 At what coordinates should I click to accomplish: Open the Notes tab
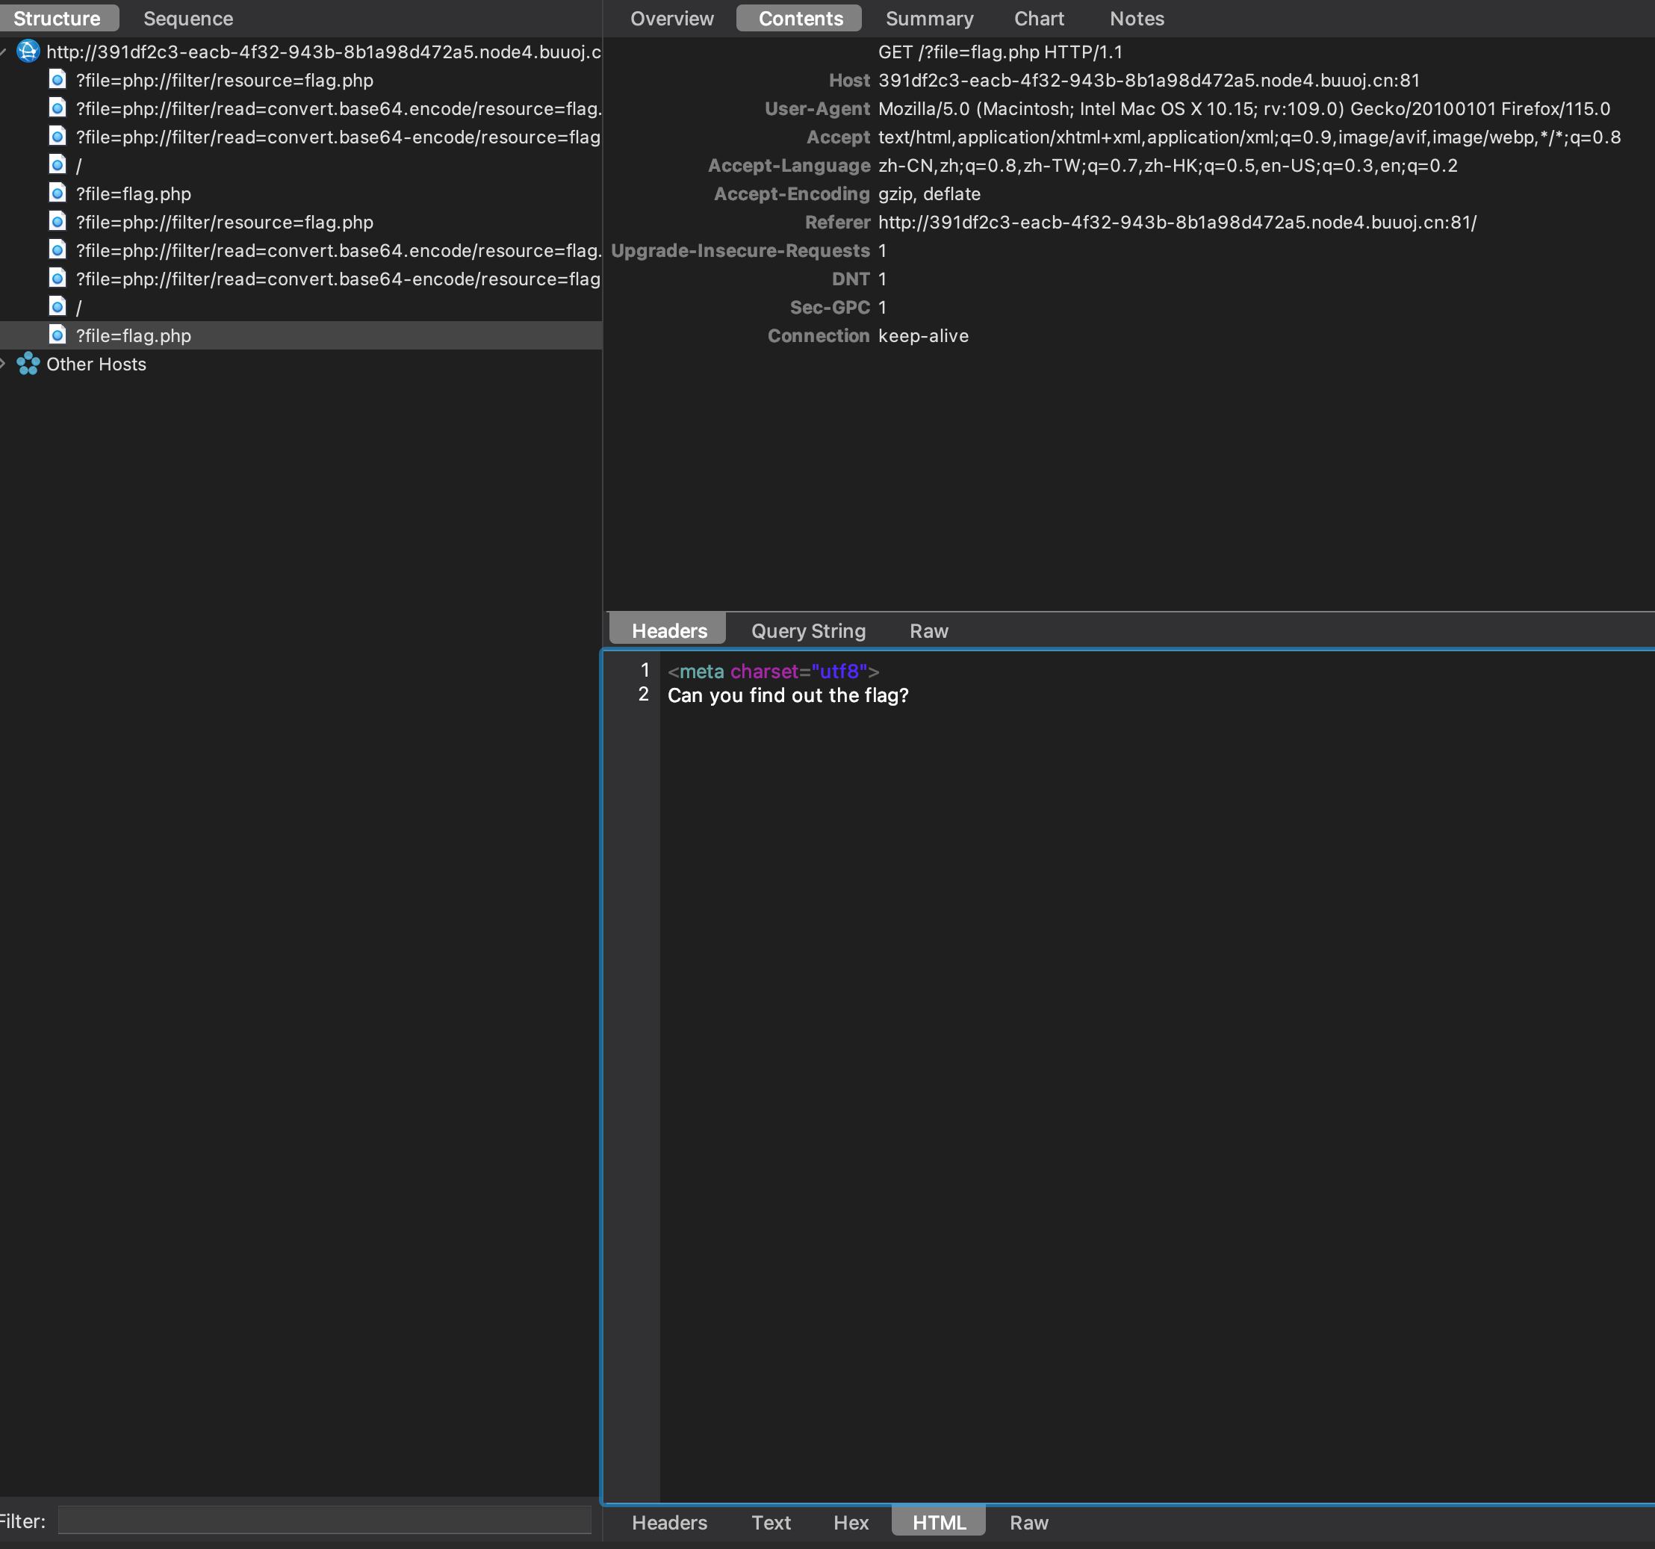[x=1137, y=19]
